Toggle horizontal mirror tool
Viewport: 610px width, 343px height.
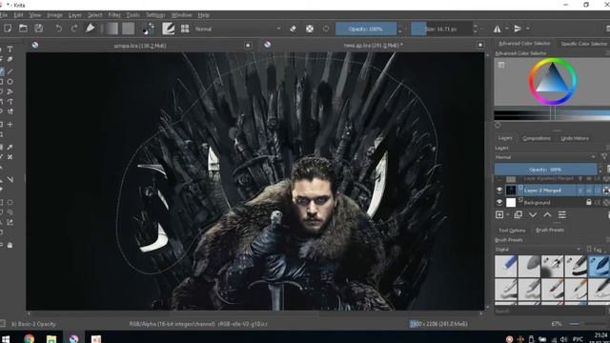[498, 29]
